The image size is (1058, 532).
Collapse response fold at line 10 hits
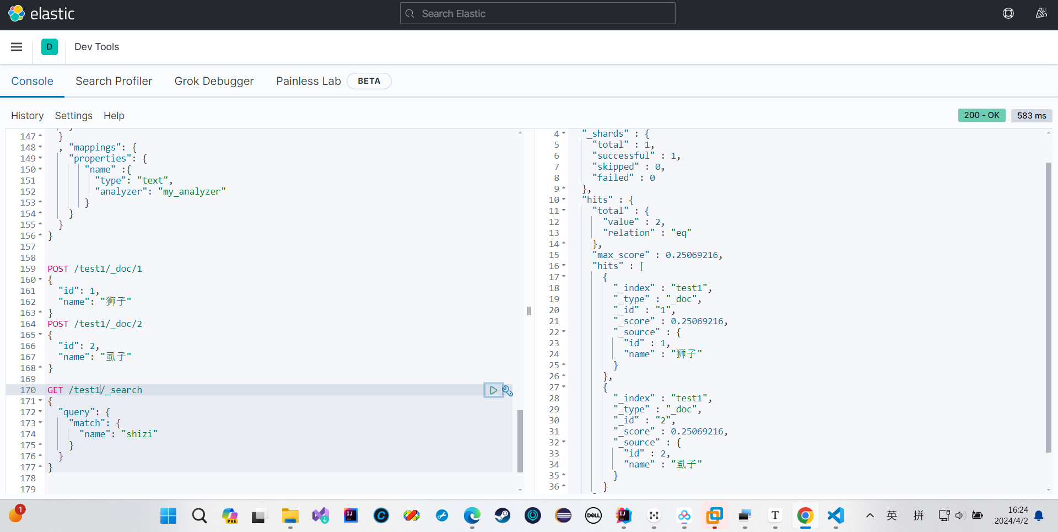564,200
